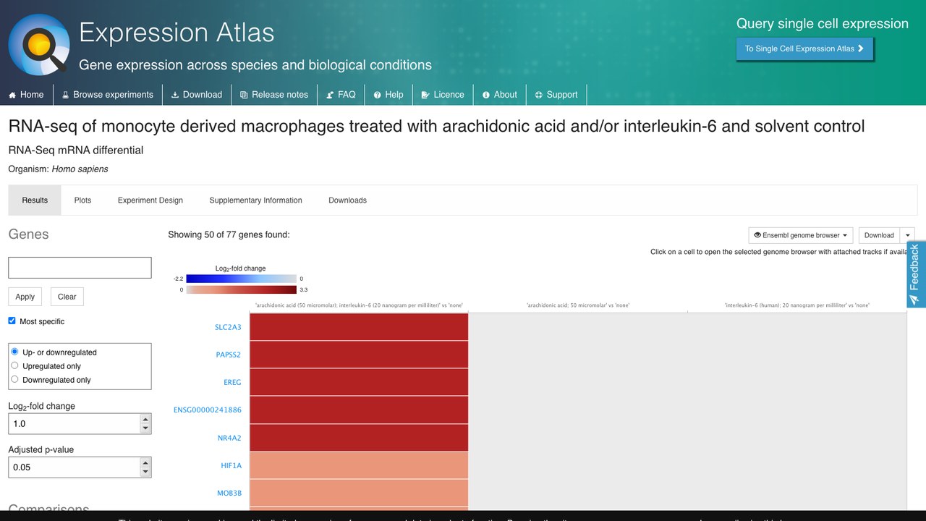
Task: Click the HIF1A light red heatmap cell
Action: (x=359, y=465)
